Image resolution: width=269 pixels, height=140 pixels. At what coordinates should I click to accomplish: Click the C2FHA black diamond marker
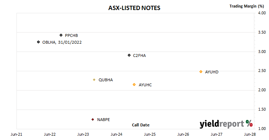(129, 55)
